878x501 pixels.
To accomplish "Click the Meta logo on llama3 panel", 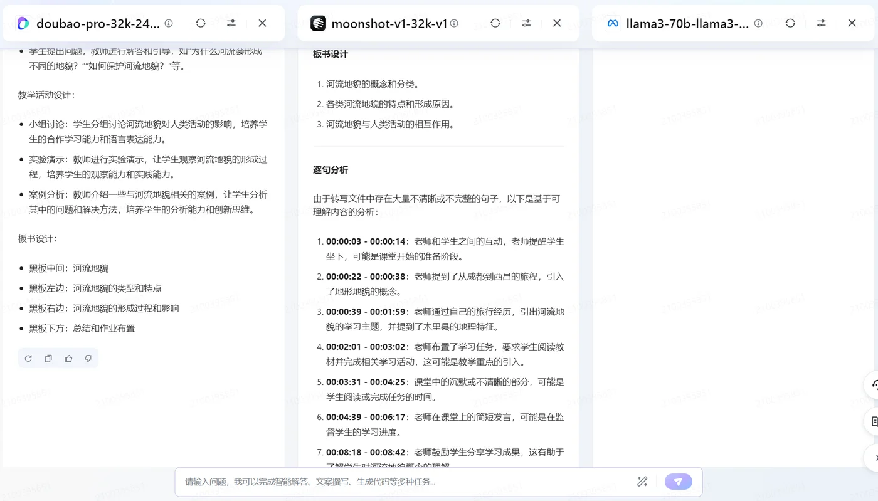I will [x=613, y=24].
